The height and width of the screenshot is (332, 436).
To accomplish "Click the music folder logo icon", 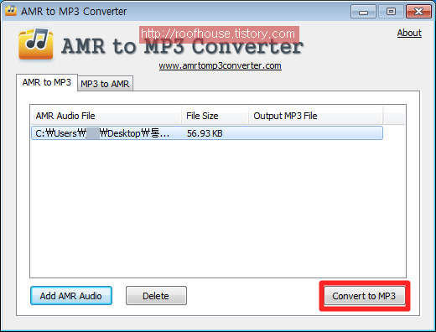I will 36,44.
